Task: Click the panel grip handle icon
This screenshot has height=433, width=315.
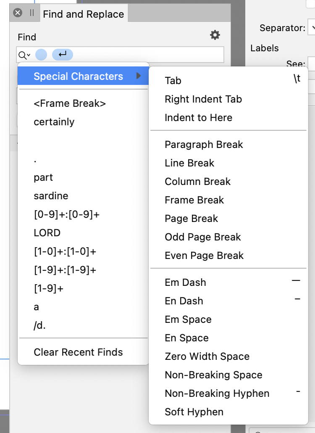Action: (32, 13)
